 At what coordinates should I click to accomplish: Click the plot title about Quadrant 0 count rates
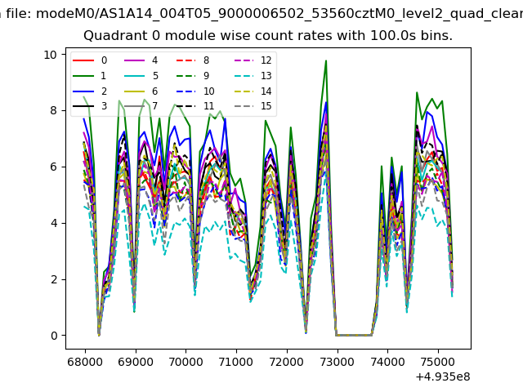point(268,36)
